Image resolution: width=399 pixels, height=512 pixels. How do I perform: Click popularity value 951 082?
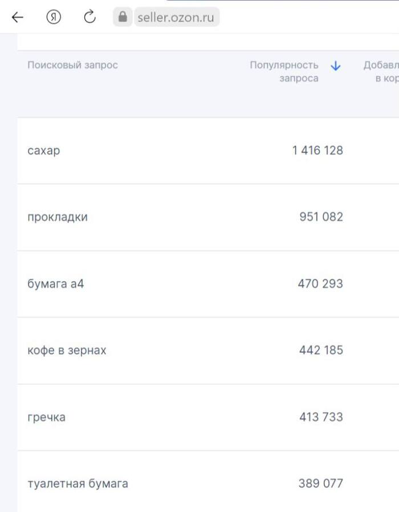(x=321, y=217)
